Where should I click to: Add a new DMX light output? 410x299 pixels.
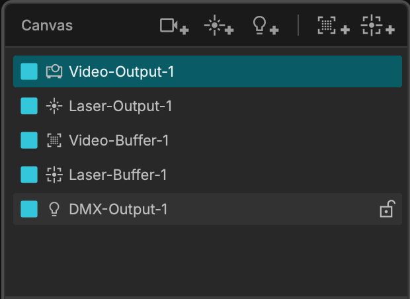[x=265, y=25]
